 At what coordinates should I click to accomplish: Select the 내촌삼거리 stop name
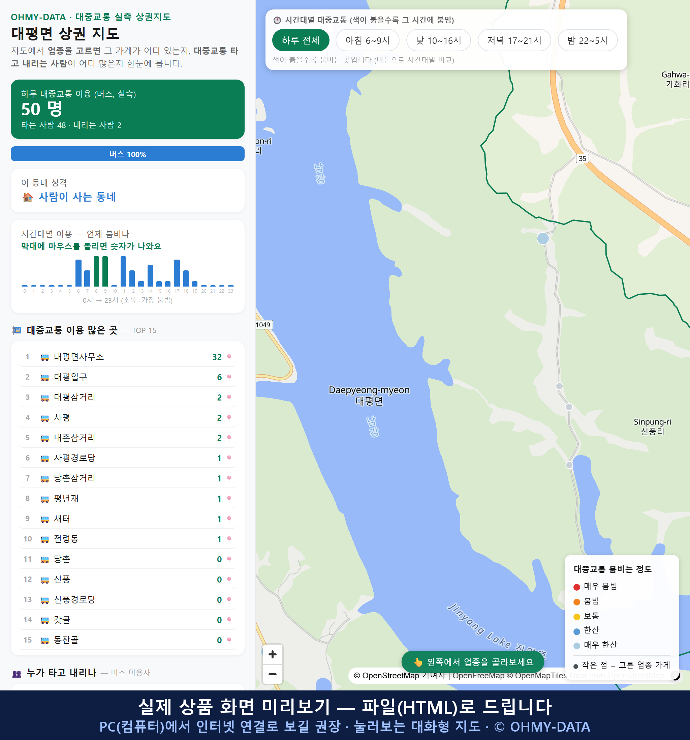[x=74, y=438]
